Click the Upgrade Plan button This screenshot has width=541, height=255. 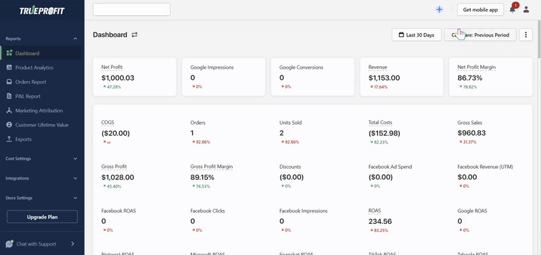(x=42, y=217)
